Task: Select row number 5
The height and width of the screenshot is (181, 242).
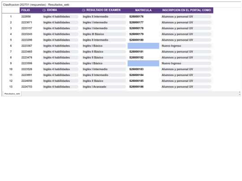Action: 11,40
